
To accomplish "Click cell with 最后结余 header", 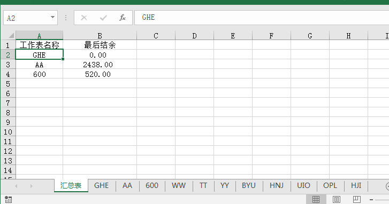I will tap(100, 45).
